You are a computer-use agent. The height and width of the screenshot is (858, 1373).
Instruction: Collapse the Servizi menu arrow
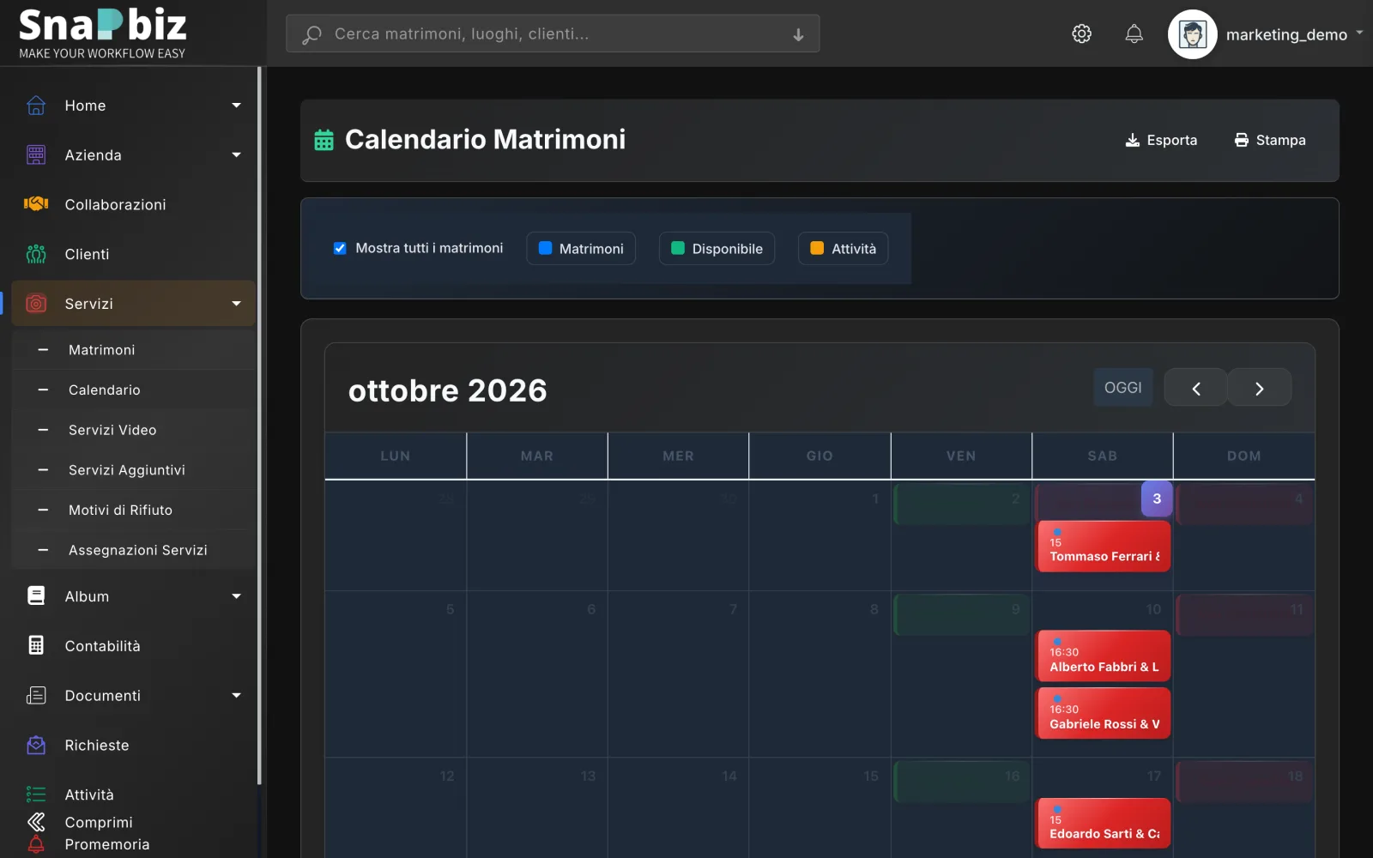click(236, 304)
